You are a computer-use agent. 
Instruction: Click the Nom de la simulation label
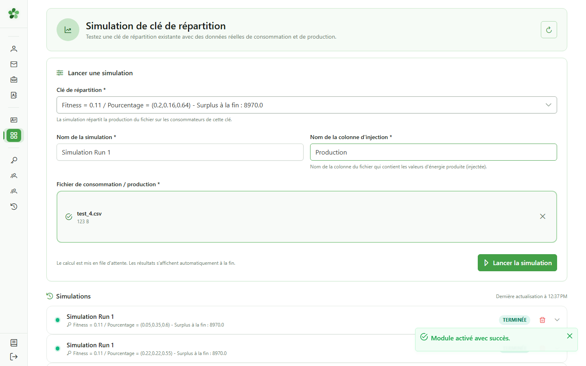(x=86, y=137)
